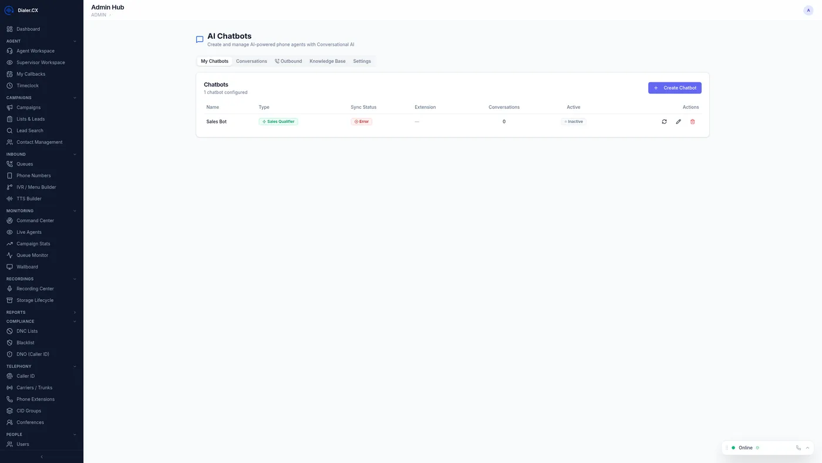Select the Command Center icon
822x463 pixels.
coord(8,220)
